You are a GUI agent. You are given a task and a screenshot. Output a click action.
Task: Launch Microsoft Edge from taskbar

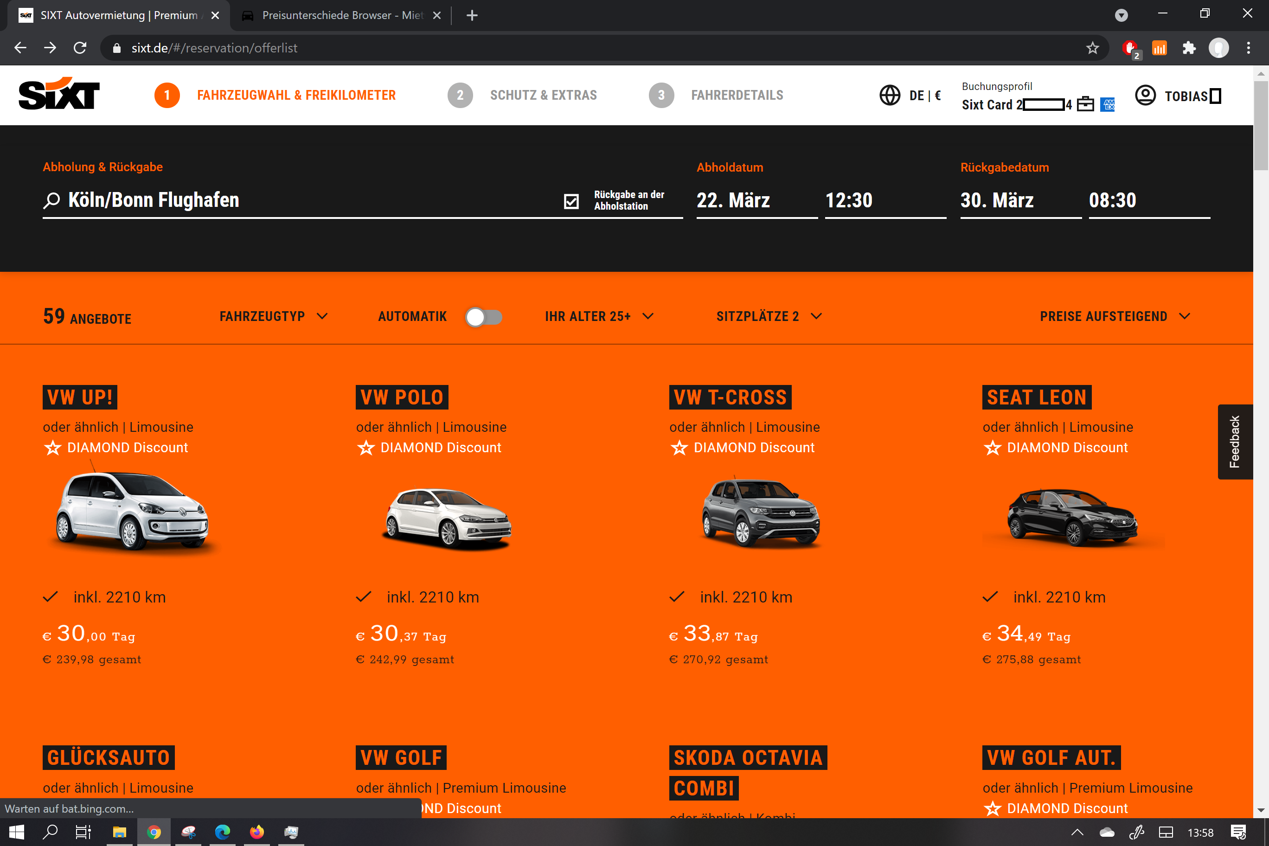point(222,832)
